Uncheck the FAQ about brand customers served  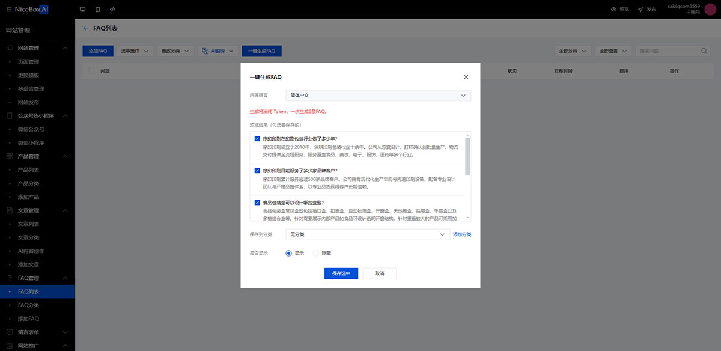pyautogui.click(x=257, y=171)
